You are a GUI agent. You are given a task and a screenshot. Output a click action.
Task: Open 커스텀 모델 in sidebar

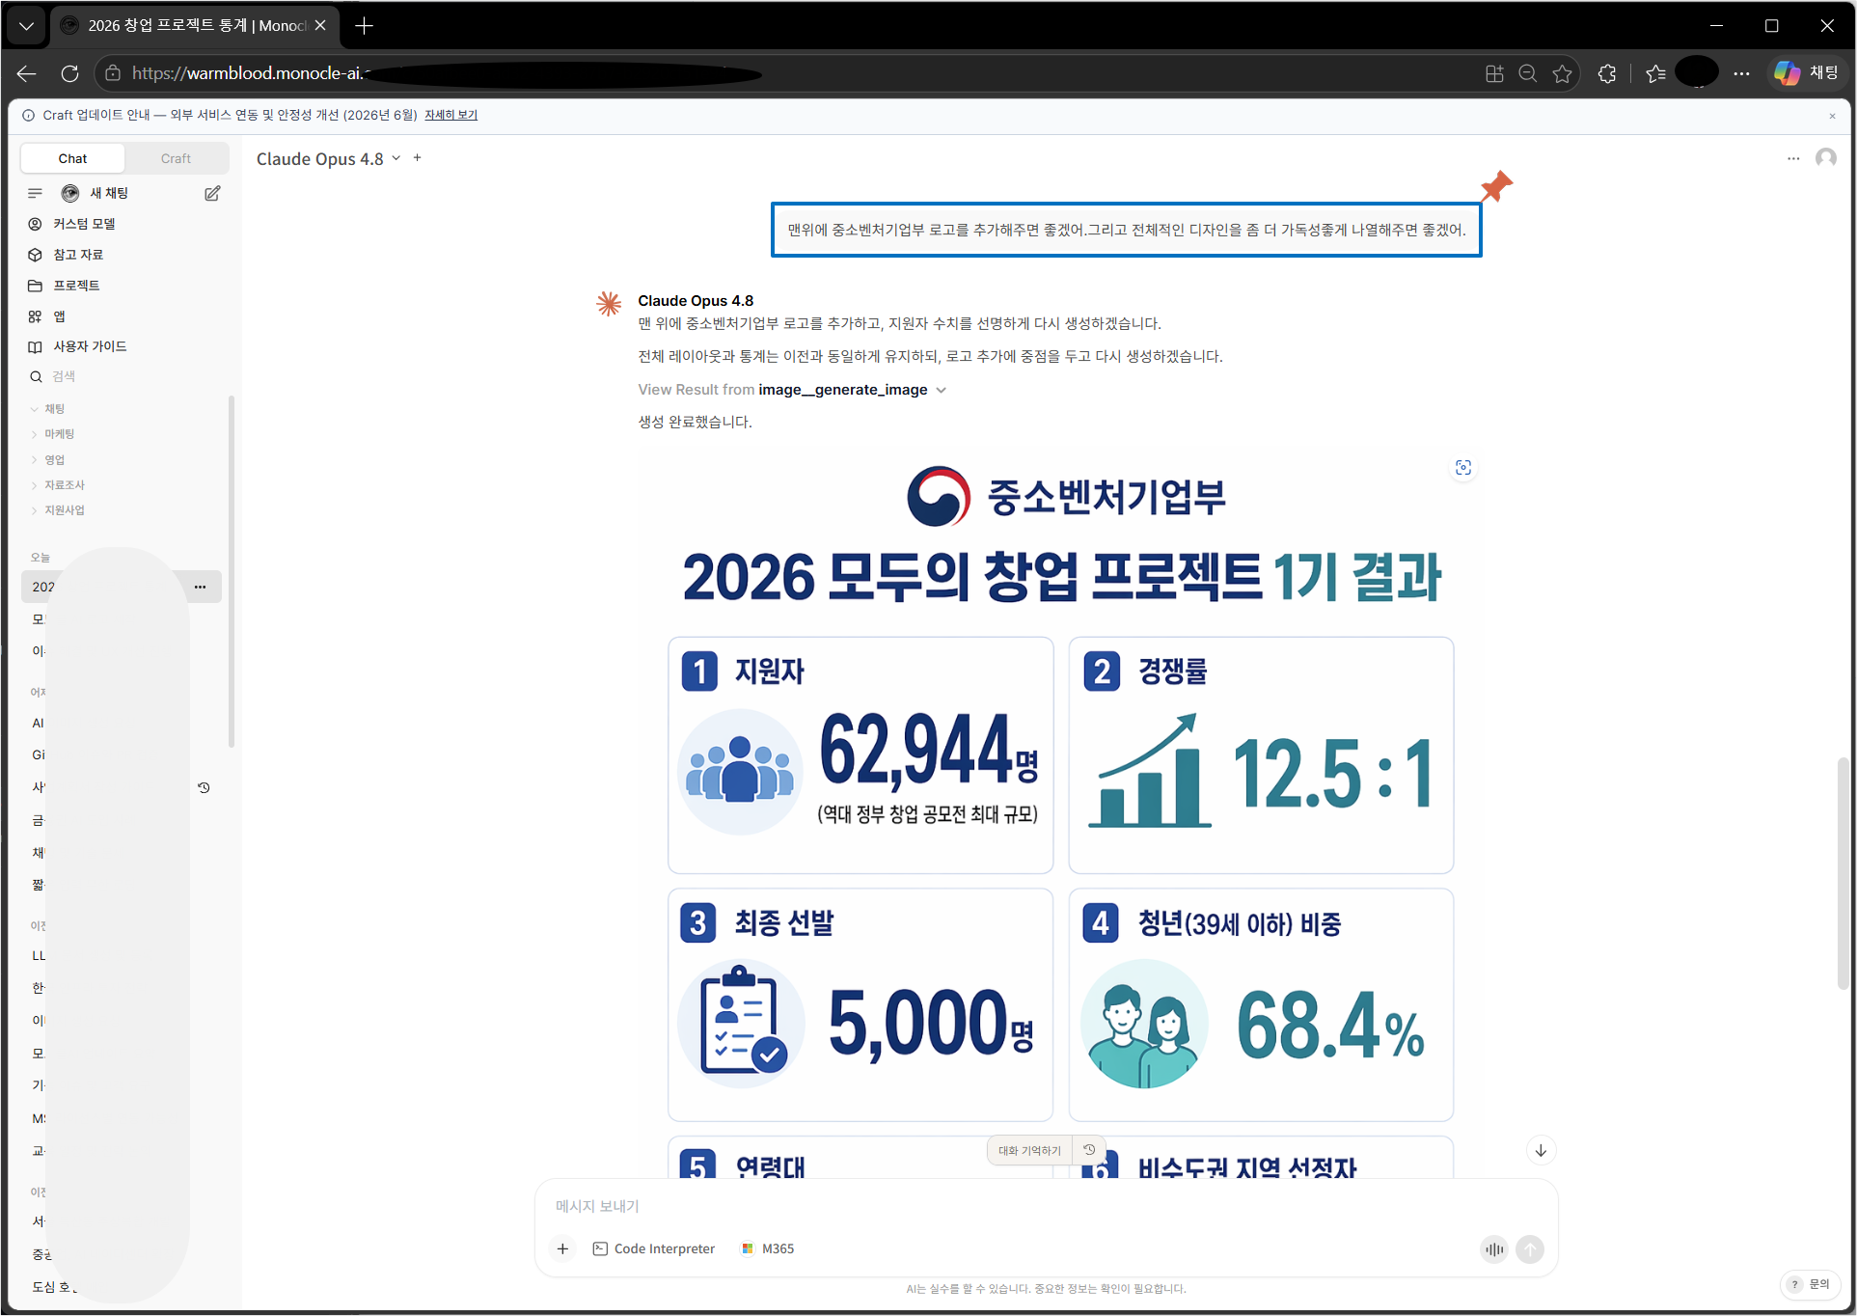(84, 224)
